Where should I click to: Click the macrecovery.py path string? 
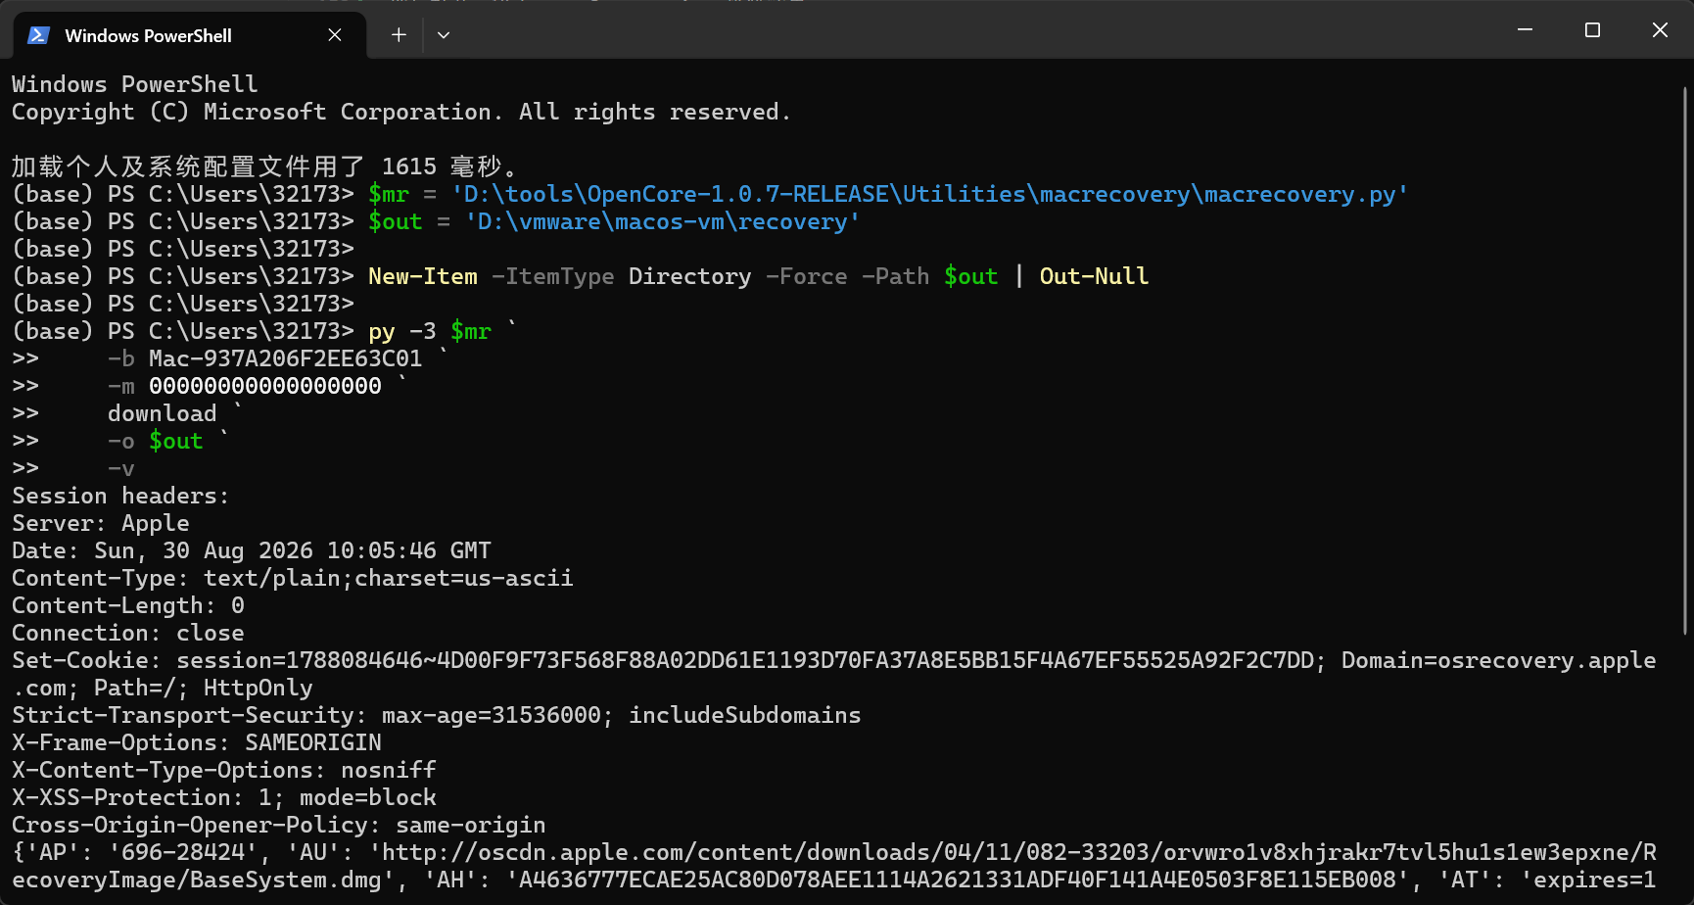930,194
